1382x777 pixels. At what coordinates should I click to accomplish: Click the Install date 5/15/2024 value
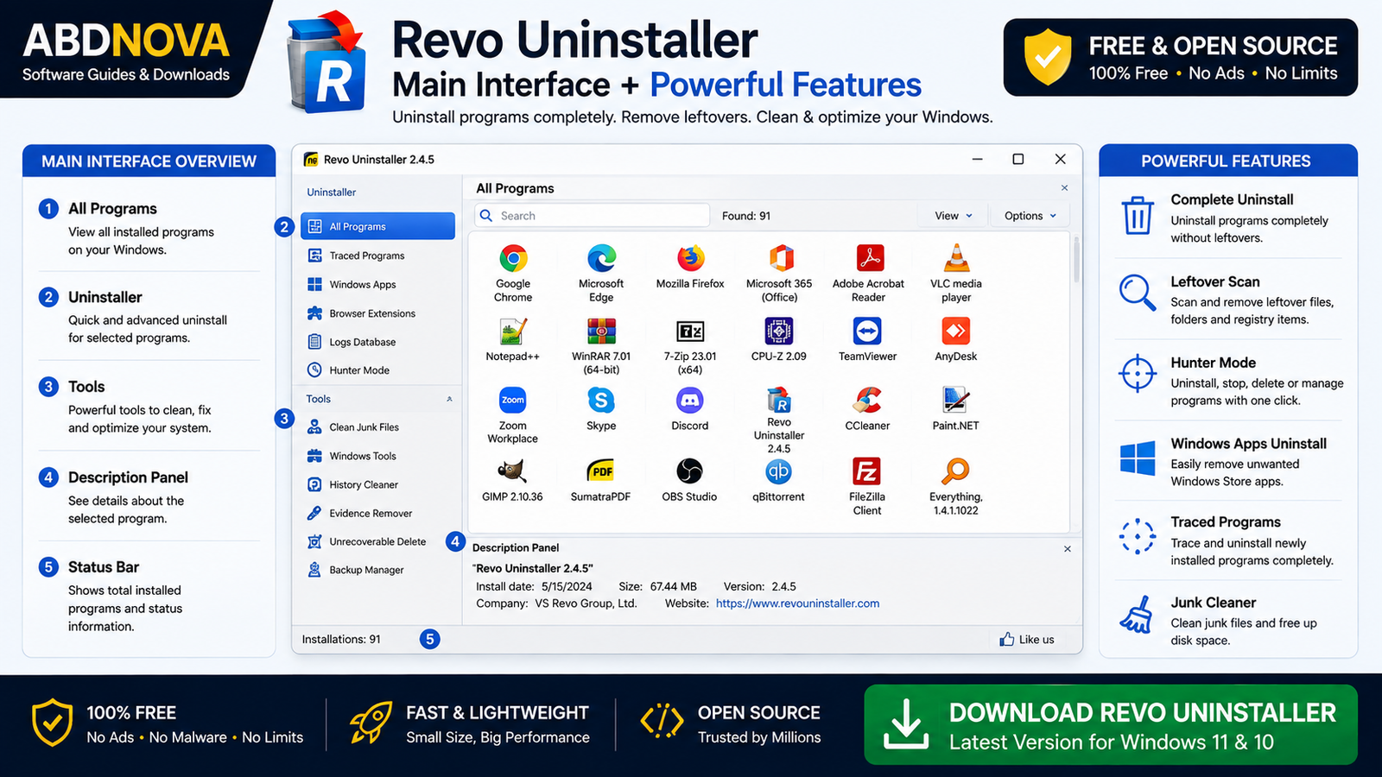tap(567, 586)
